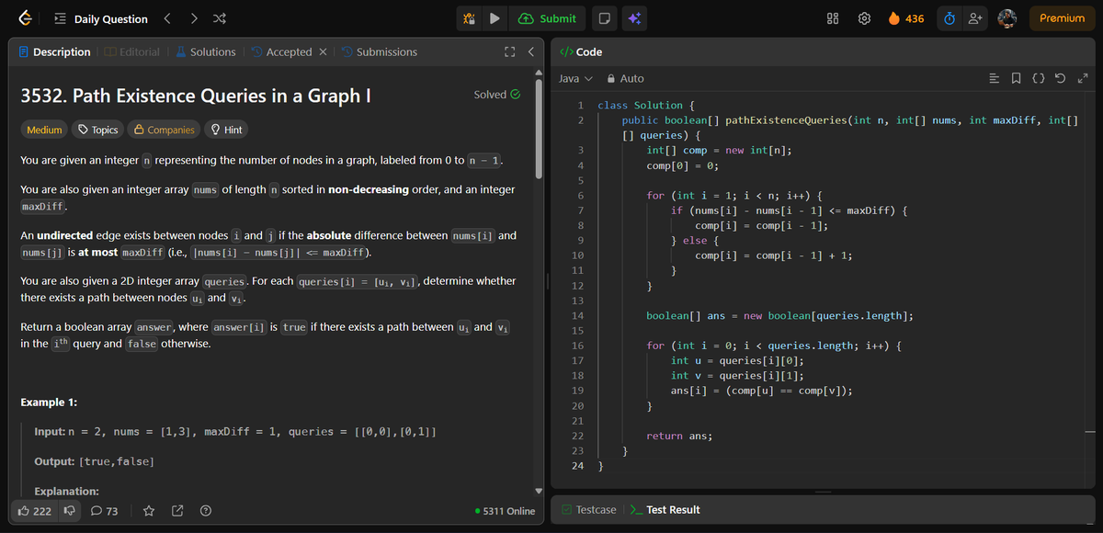Reveal the Hint

point(226,130)
